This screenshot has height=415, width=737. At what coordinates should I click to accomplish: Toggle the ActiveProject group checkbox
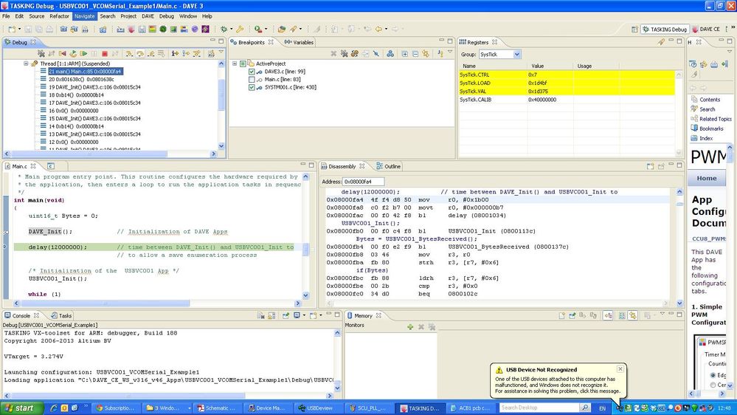[x=243, y=64]
